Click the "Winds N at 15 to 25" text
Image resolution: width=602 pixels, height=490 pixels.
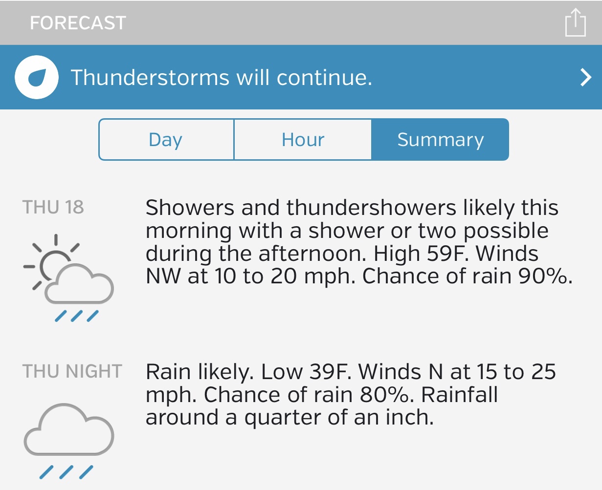tap(457, 372)
